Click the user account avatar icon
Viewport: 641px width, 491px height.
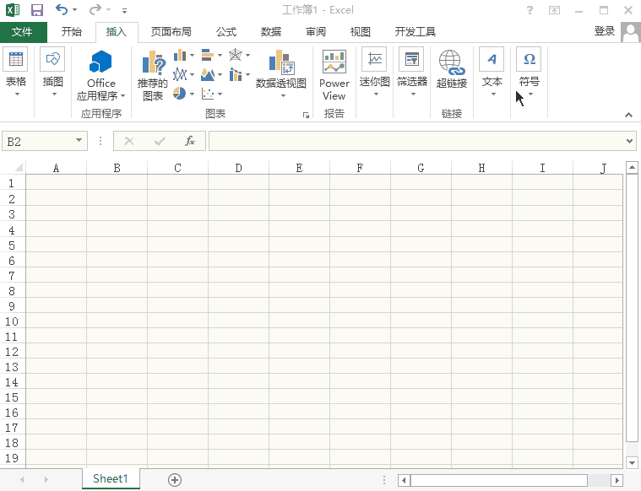tap(630, 32)
